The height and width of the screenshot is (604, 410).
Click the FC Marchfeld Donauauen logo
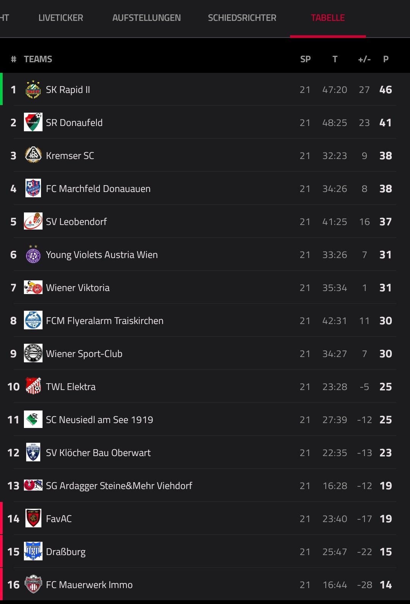pos(33,188)
